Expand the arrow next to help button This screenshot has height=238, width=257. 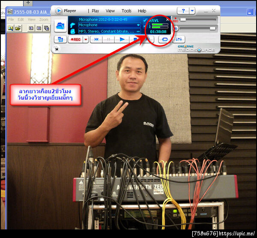point(192,11)
